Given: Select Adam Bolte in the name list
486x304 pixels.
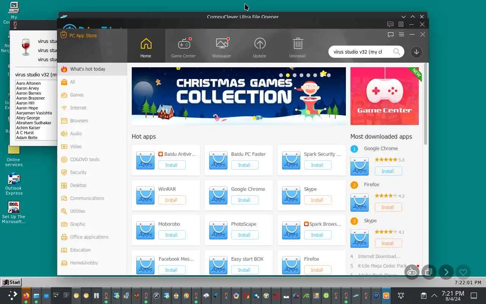Looking at the screenshot, I should (x=27, y=138).
